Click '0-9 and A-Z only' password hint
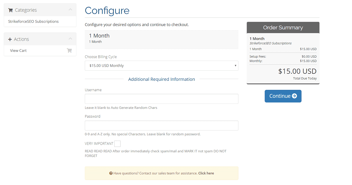 tap(143, 134)
